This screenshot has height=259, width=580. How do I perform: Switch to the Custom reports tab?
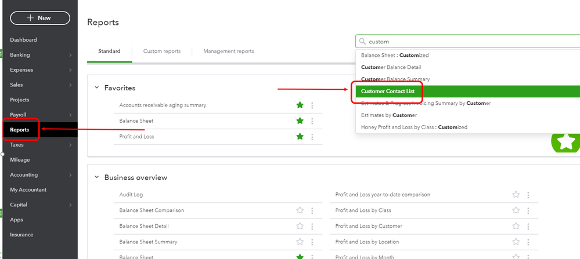coord(162,51)
